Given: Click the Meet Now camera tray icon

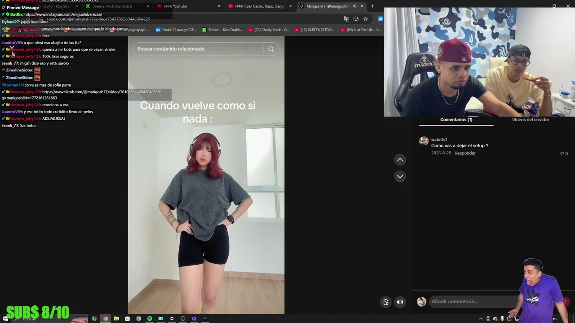Looking at the screenshot, I should pyautogui.click(x=488, y=319).
